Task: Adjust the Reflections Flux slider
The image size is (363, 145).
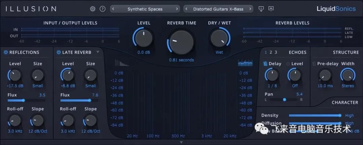Action: (26, 100)
